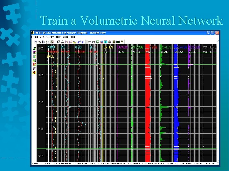229x171 pixels.
Task: Click the white BVW track label
Action: (x=121, y=52)
